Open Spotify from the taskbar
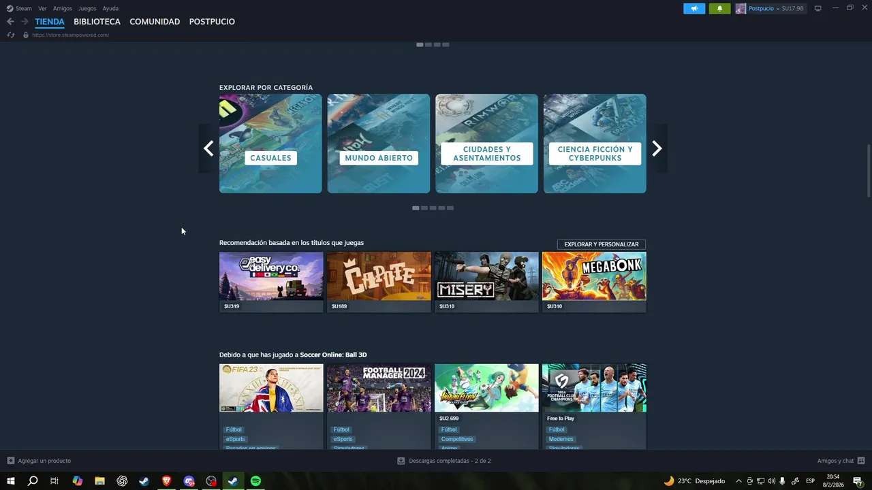 (255, 481)
